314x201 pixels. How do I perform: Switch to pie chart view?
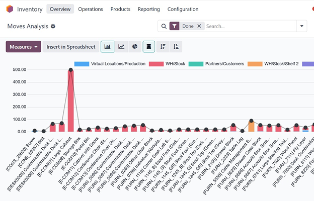pyautogui.click(x=135, y=47)
